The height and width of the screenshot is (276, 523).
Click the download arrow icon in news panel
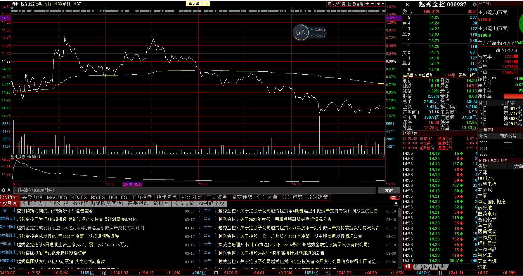click(x=396, y=204)
